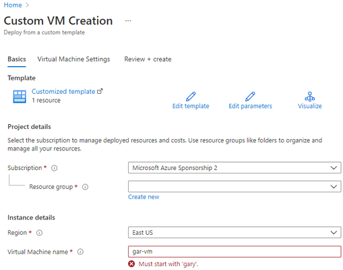Open the Subscription dropdown
343x270 pixels.
[x=235, y=168]
